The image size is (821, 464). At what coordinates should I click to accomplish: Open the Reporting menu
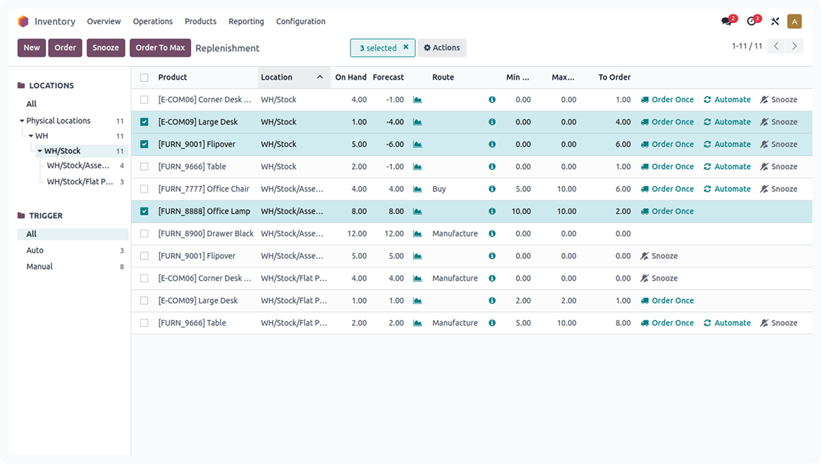coord(246,21)
